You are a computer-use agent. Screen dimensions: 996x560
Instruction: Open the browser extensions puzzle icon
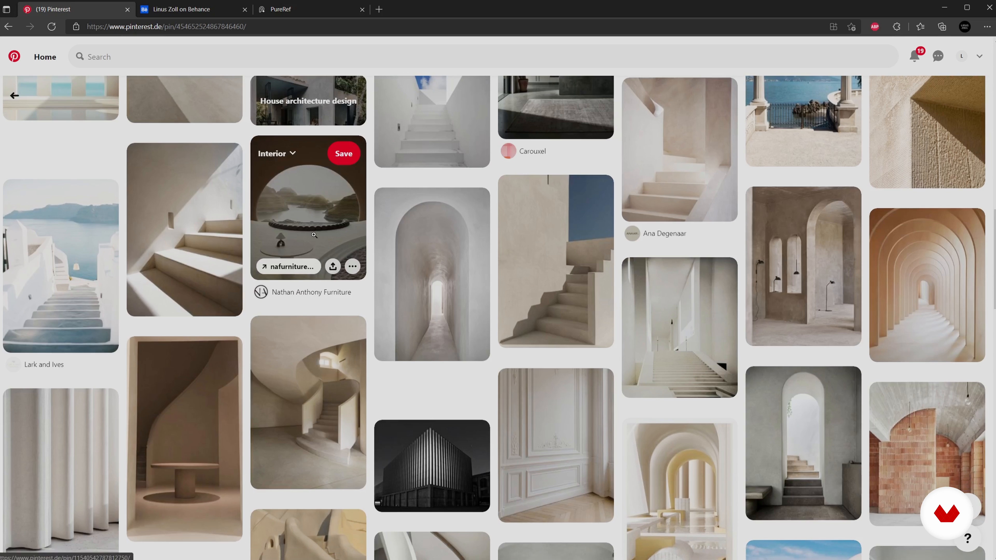pyautogui.click(x=897, y=27)
